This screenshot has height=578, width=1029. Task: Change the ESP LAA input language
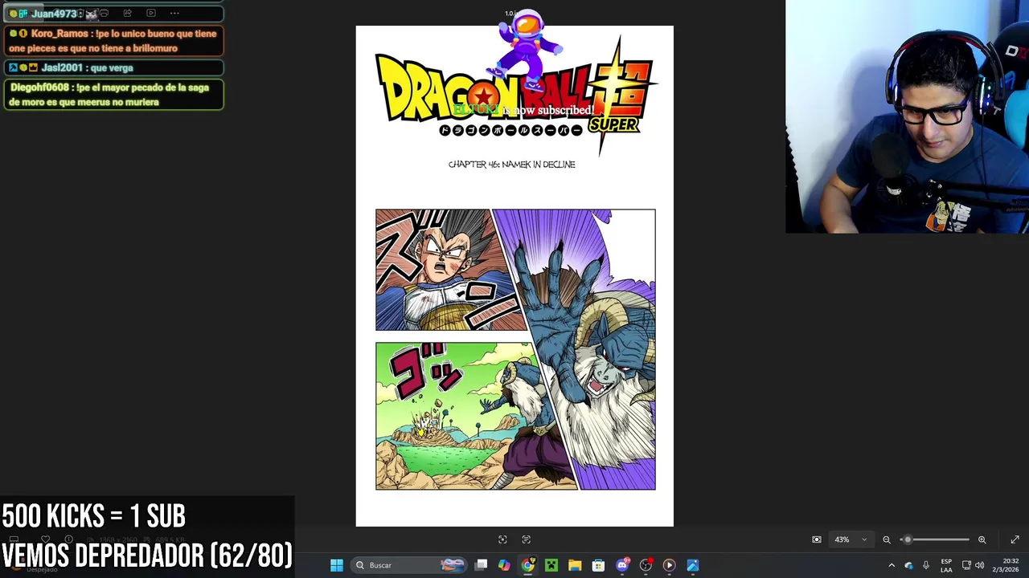946,565
